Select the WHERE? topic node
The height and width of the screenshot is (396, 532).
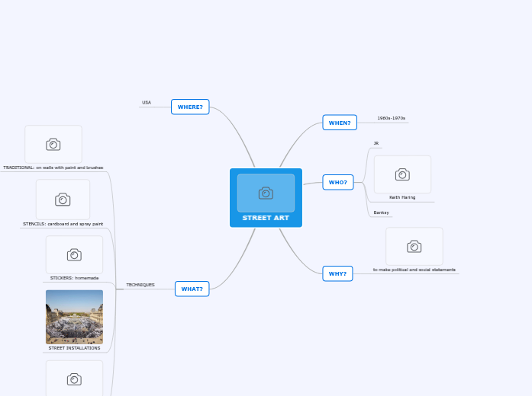pos(190,107)
